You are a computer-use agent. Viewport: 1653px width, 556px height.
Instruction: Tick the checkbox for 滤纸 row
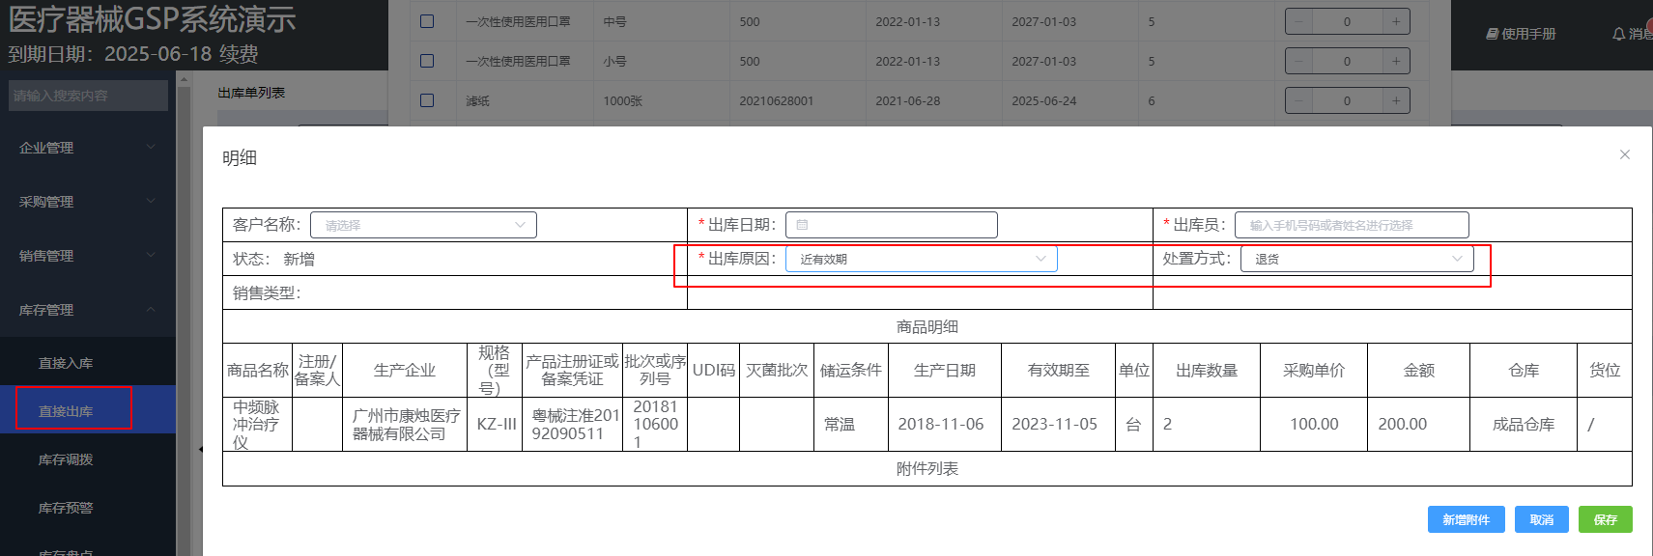point(427,100)
